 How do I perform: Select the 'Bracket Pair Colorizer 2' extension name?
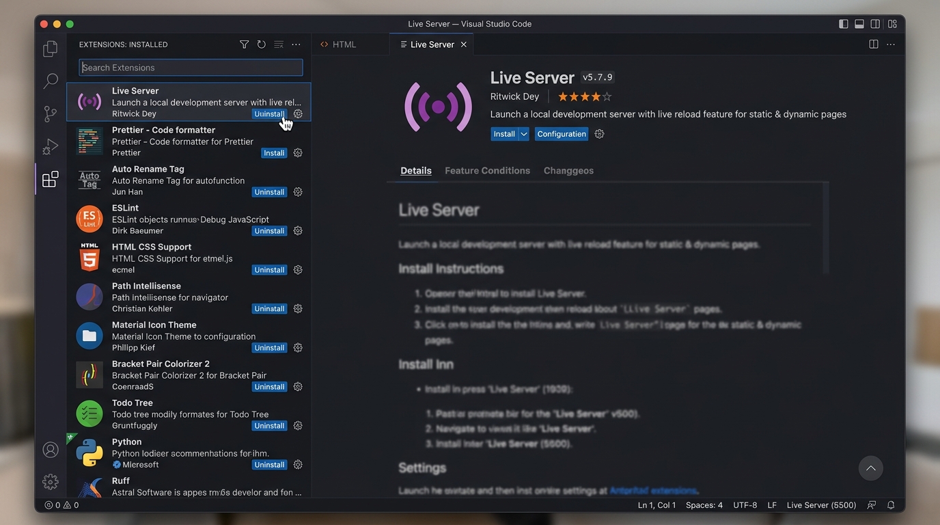click(161, 364)
